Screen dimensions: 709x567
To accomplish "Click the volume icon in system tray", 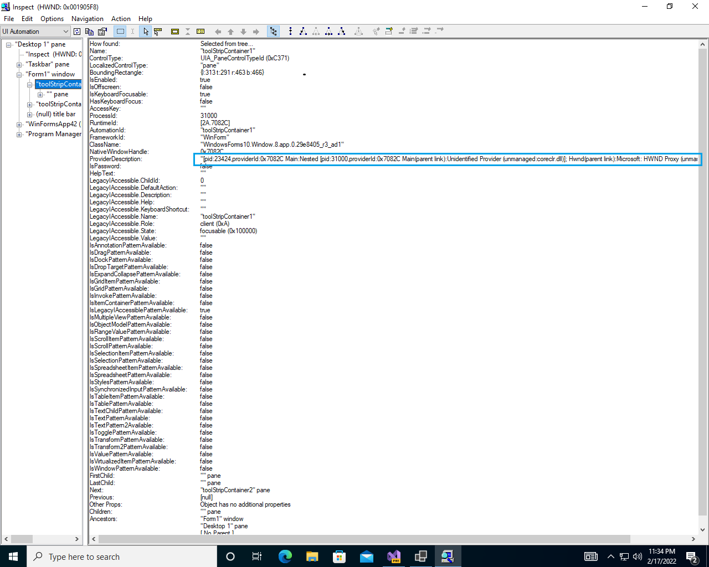I will (x=637, y=556).
